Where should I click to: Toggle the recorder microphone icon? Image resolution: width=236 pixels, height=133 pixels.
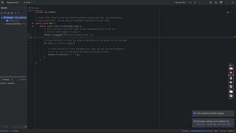231,78
